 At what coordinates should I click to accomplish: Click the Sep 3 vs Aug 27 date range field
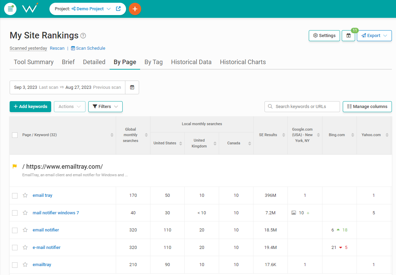pyautogui.click(x=67, y=87)
